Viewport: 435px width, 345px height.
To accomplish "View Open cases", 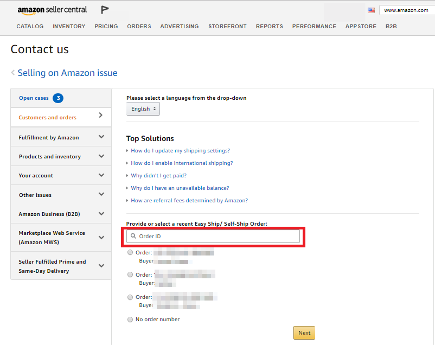I will click(34, 98).
